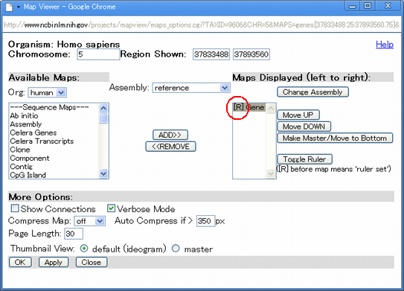
Task: Click the region start field 37833488
Action: click(x=211, y=54)
